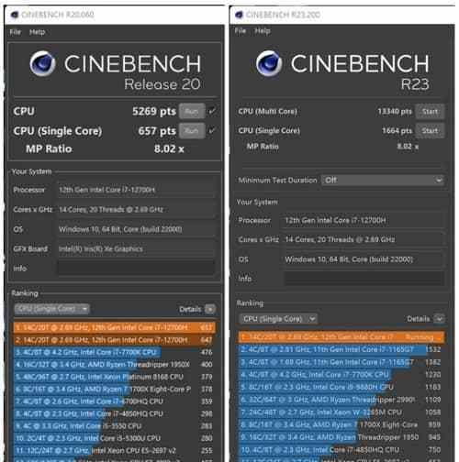Select R23 ranking row 7 Intel Xeon W-3265M

tap(341, 412)
